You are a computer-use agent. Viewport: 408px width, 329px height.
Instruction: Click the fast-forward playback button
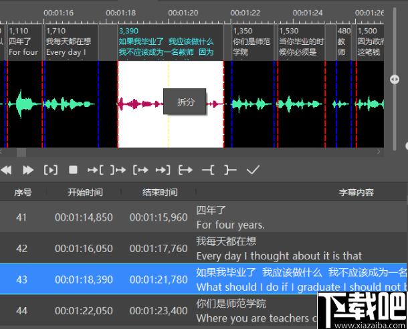click(x=28, y=170)
